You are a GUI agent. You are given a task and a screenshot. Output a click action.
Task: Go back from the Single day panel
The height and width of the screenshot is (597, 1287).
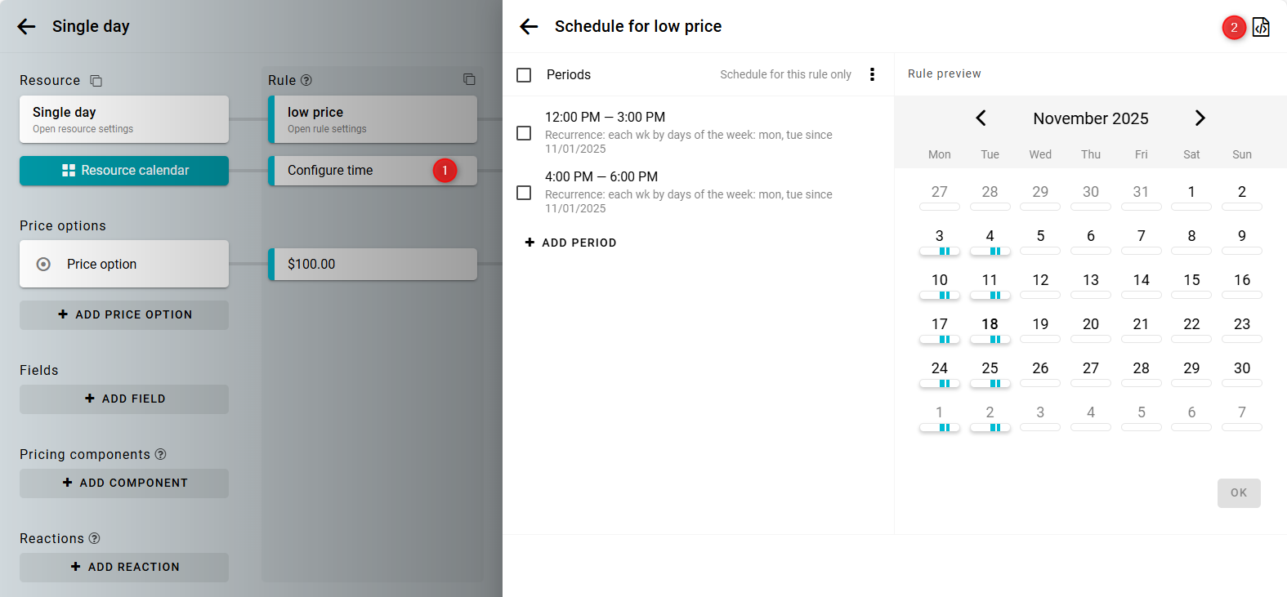[x=26, y=26]
